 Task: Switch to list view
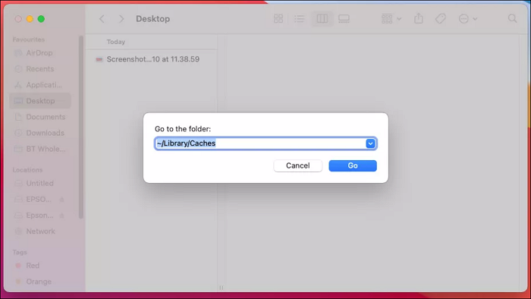point(299,19)
